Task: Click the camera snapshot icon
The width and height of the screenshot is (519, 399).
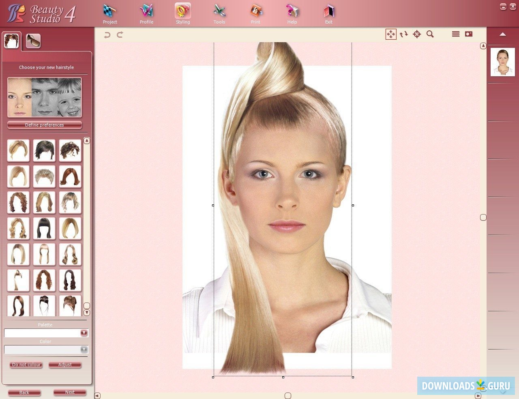Action: [469, 34]
